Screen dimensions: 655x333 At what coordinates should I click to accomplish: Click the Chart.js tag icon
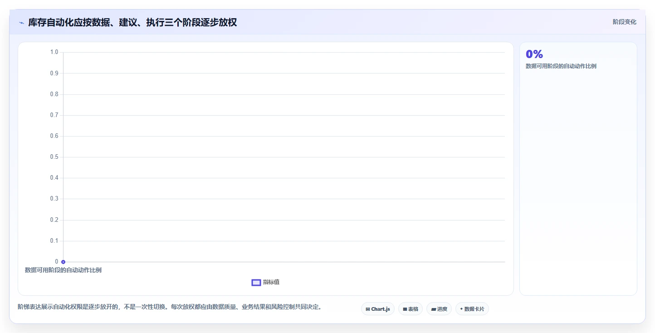tap(368, 309)
